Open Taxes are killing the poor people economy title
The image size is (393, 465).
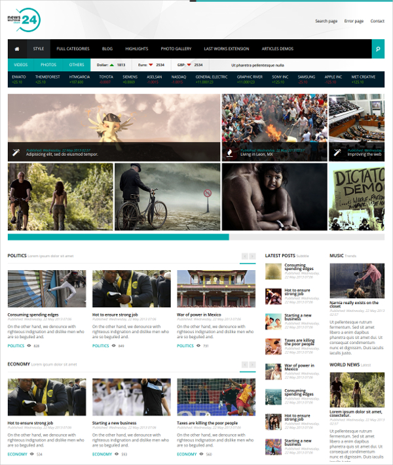[x=208, y=423]
